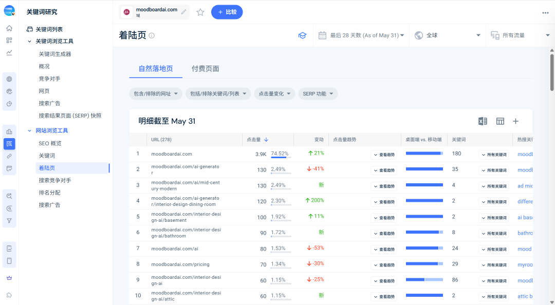Screen dimensions: 555x305
Task: Open 排名分配 in sidebar
Action: click(x=49, y=193)
